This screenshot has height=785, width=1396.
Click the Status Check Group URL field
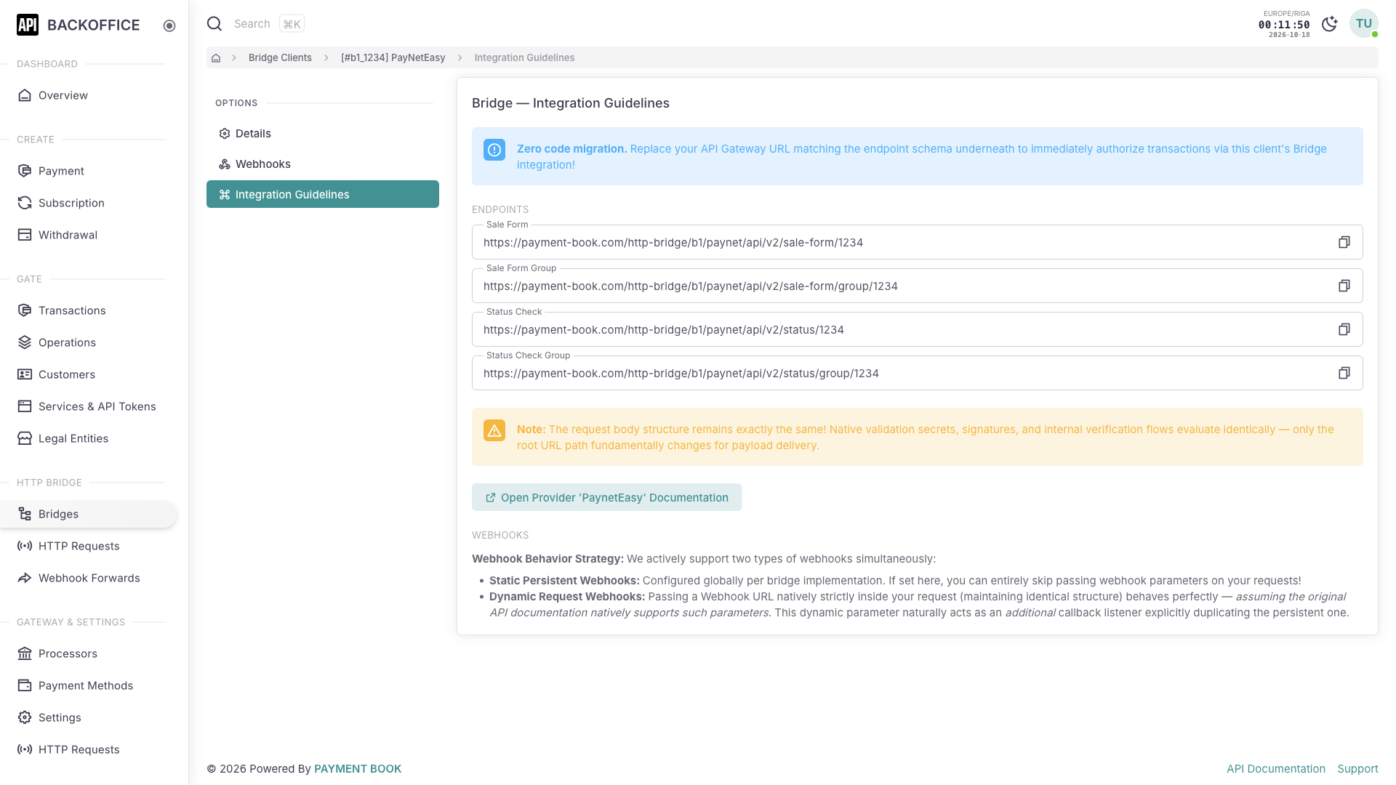tap(917, 373)
